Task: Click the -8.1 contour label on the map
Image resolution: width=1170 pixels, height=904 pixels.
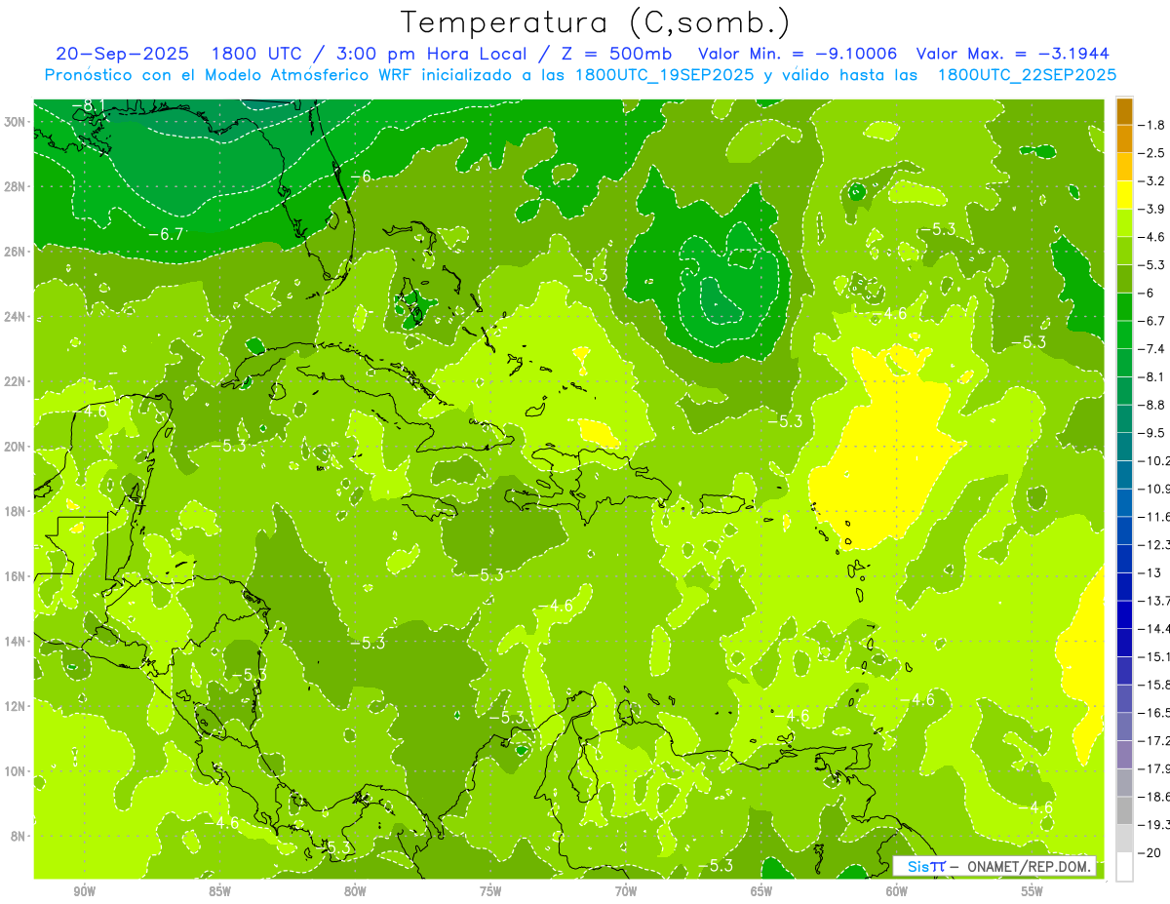Action: tap(89, 105)
